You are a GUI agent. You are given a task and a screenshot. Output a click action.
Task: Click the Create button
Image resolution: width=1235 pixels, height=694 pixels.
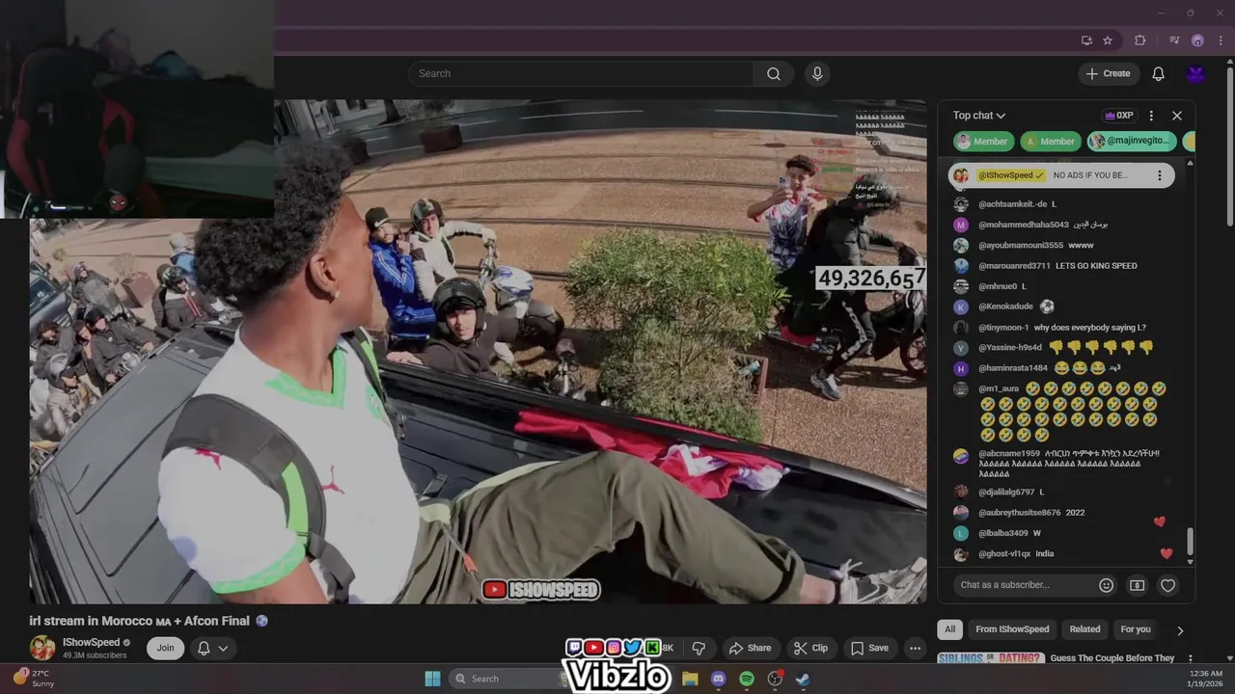pos(1108,74)
